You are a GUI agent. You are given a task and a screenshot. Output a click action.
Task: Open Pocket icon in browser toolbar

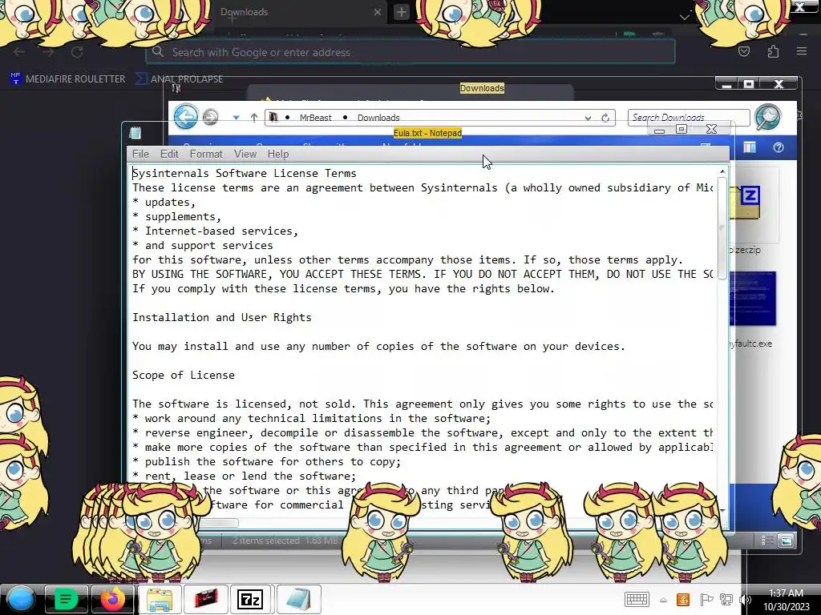coord(744,51)
